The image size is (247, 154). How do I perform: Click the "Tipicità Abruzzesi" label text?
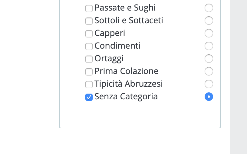coord(128,84)
